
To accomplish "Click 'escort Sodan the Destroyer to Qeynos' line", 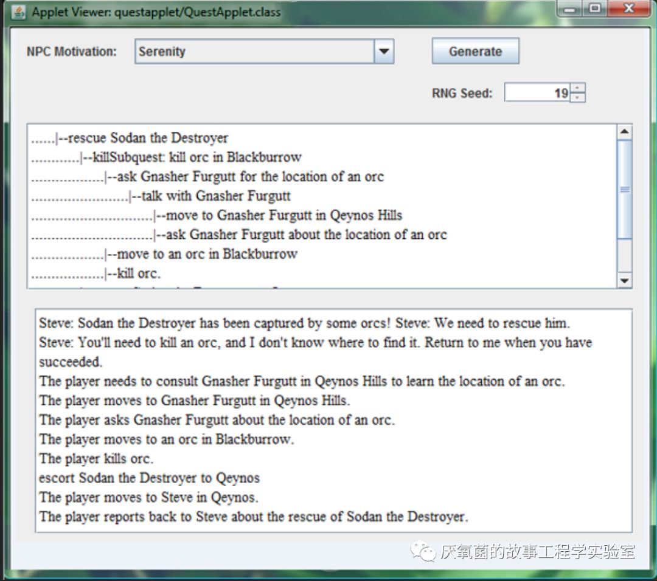I will (x=150, y=478).
